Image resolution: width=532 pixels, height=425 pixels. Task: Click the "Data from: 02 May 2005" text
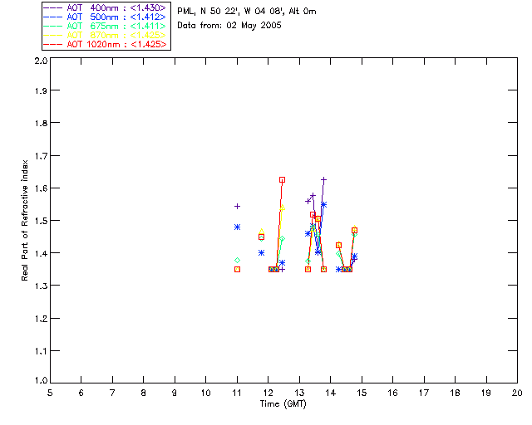point(229,26)
